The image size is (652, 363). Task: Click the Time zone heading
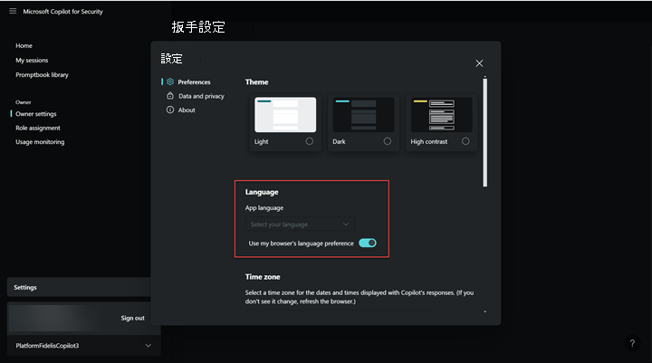(x=263, y=277)
